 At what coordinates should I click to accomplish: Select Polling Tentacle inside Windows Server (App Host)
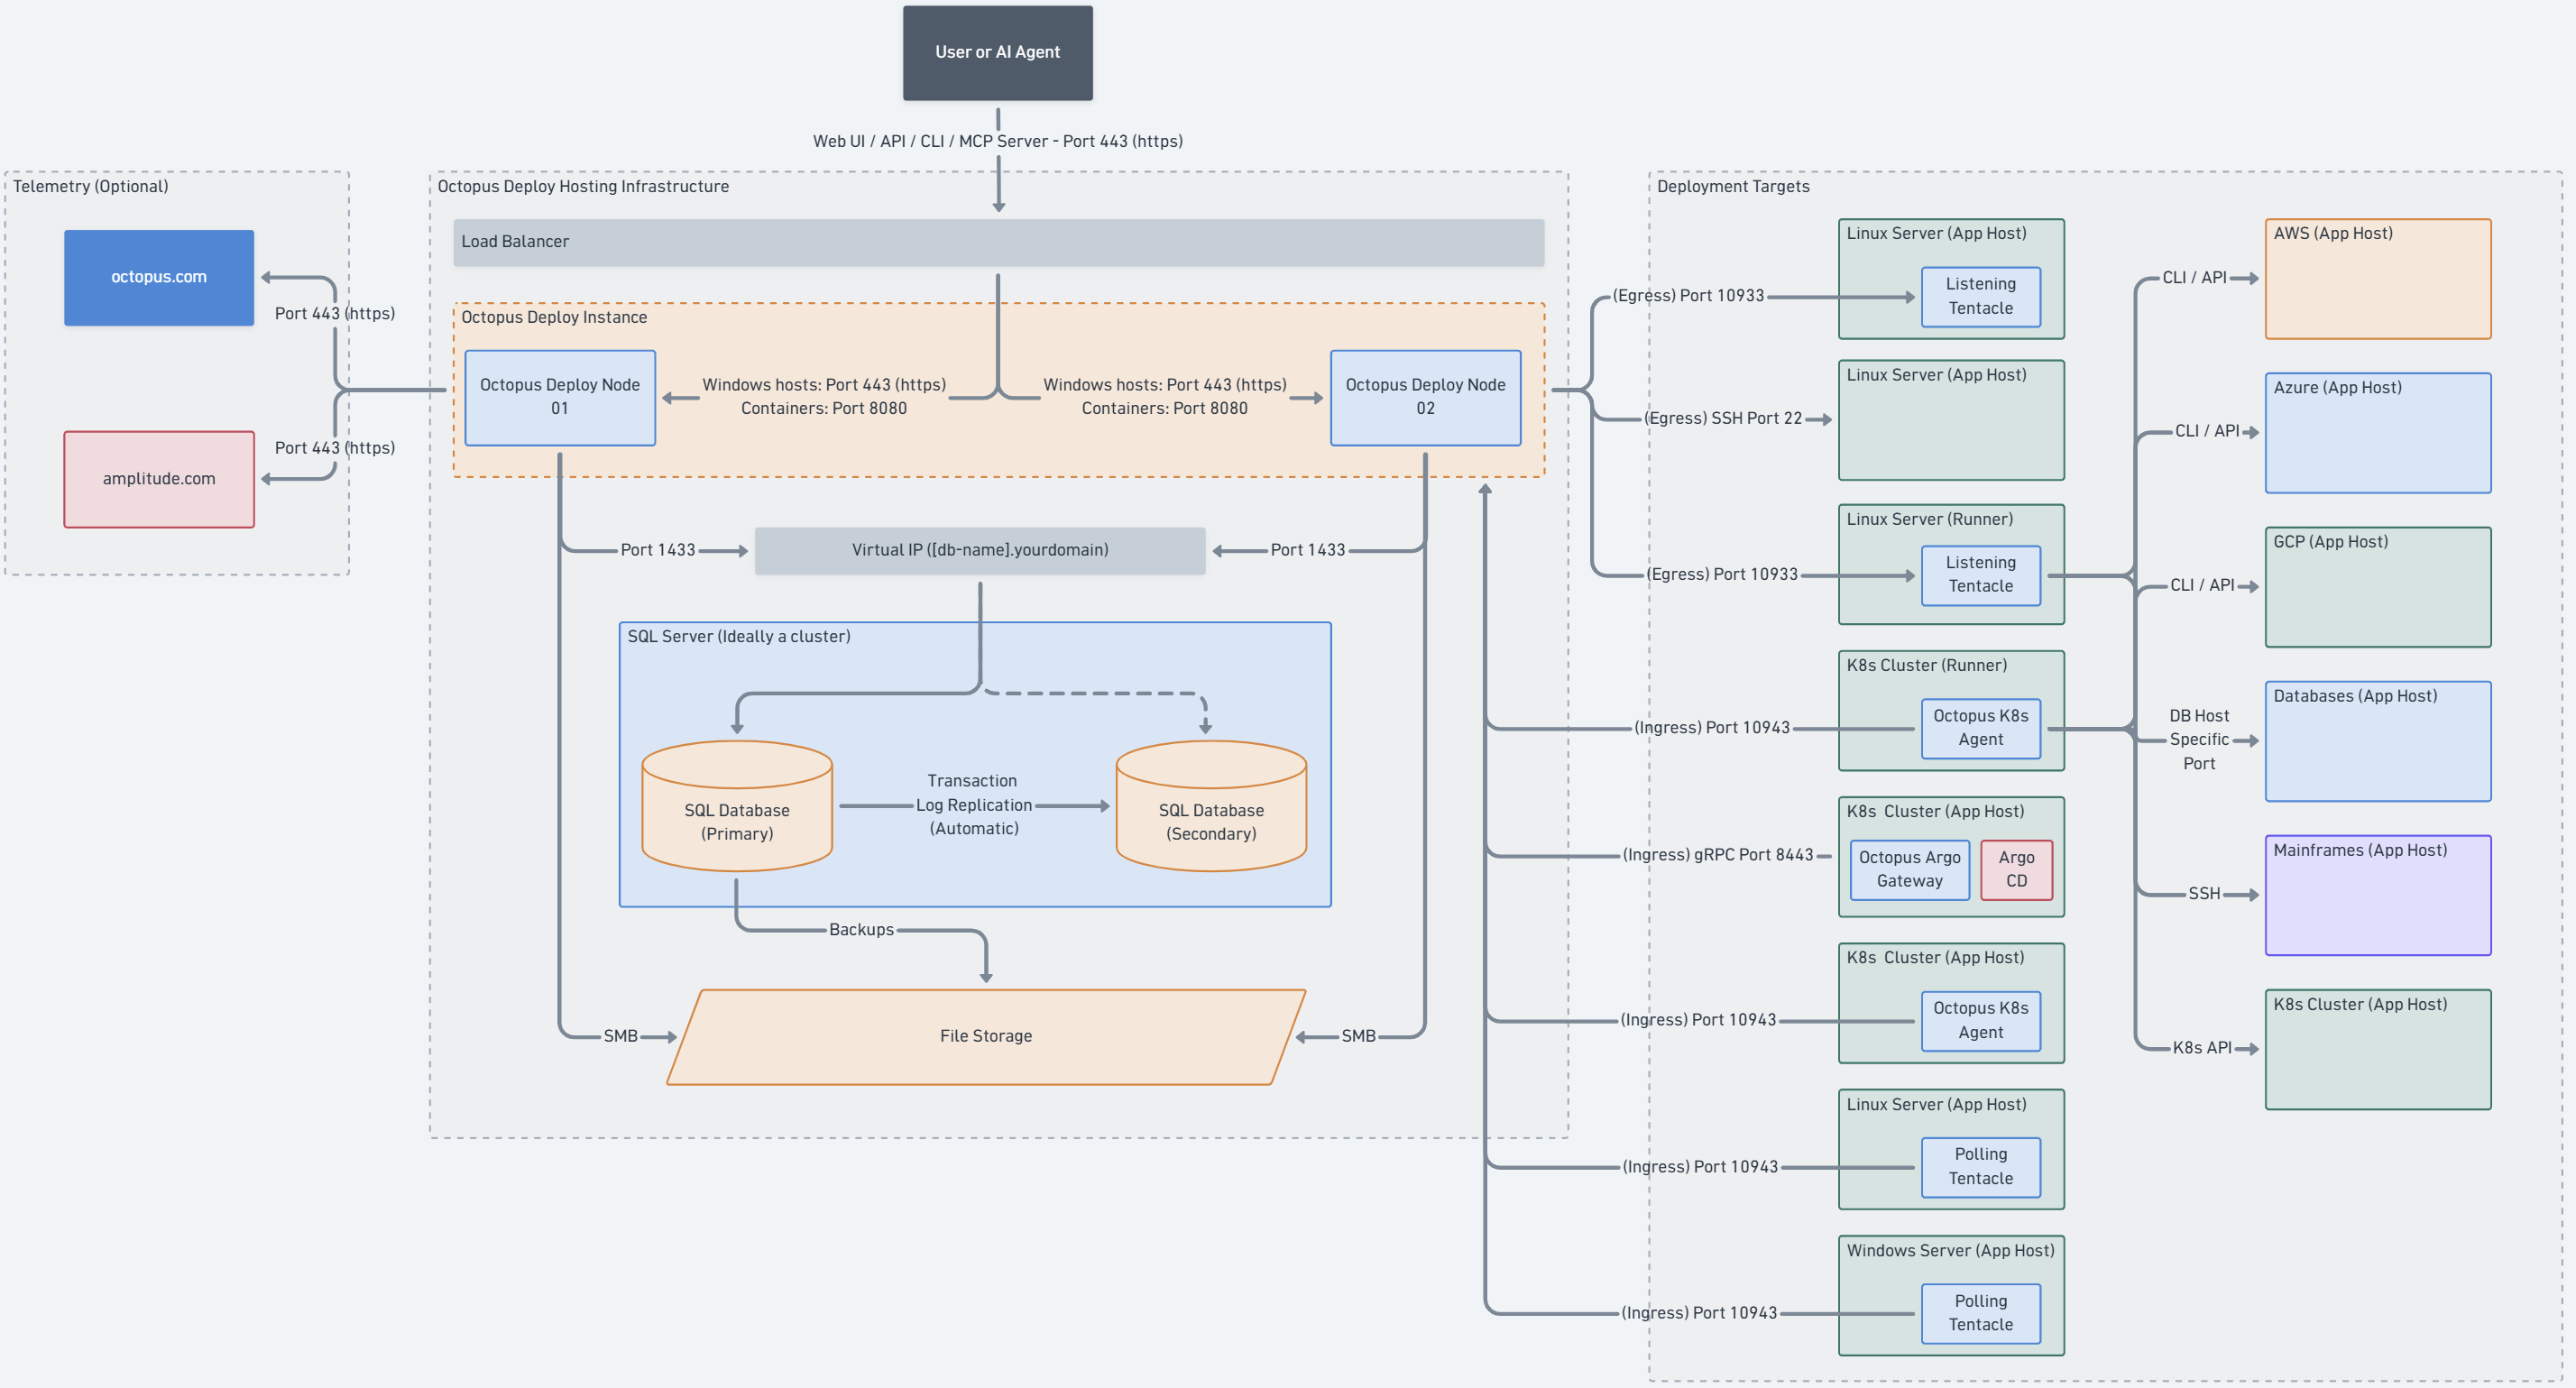pyautogui.click(x=1980, y=1313)
